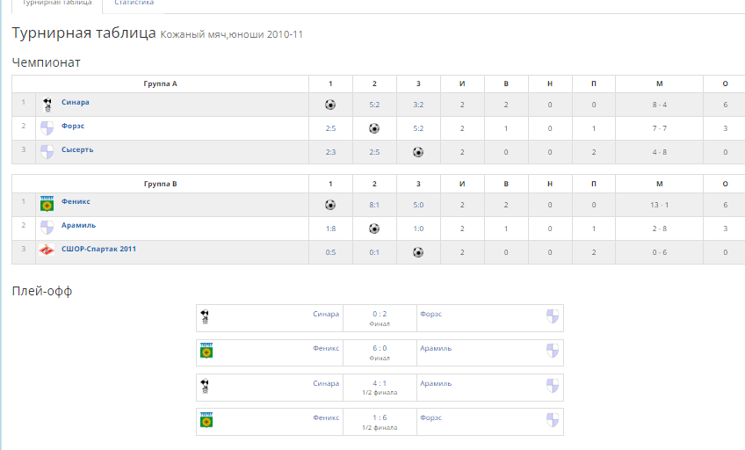This screenshot has height=450, width=745.
Task: Click the soccer ball icon in Синара row
Action: (330, 105)
